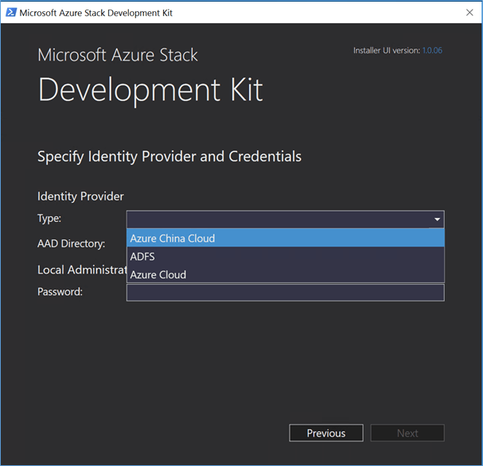Click 'Specify Identity Provider and Credentials' heading
This screenshot has width=483, height=466.
[169, 157]
